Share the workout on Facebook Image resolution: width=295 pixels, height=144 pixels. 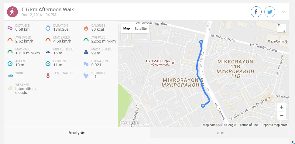point(256,12)
